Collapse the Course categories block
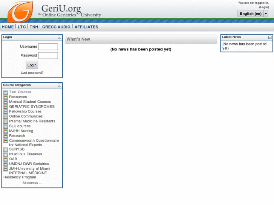The image size is (274, 205). pyautogui.click(x=60, y=85)
